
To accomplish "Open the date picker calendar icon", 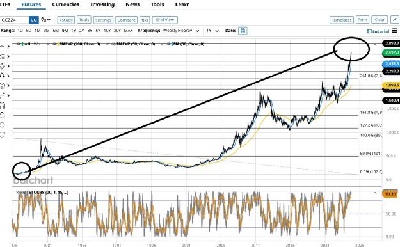I will 243,31.
